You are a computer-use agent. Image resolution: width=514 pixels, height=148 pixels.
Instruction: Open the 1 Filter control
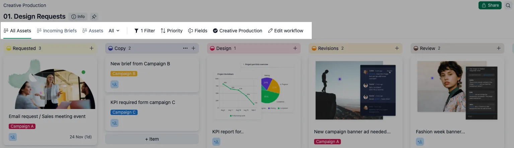(145, 31)
